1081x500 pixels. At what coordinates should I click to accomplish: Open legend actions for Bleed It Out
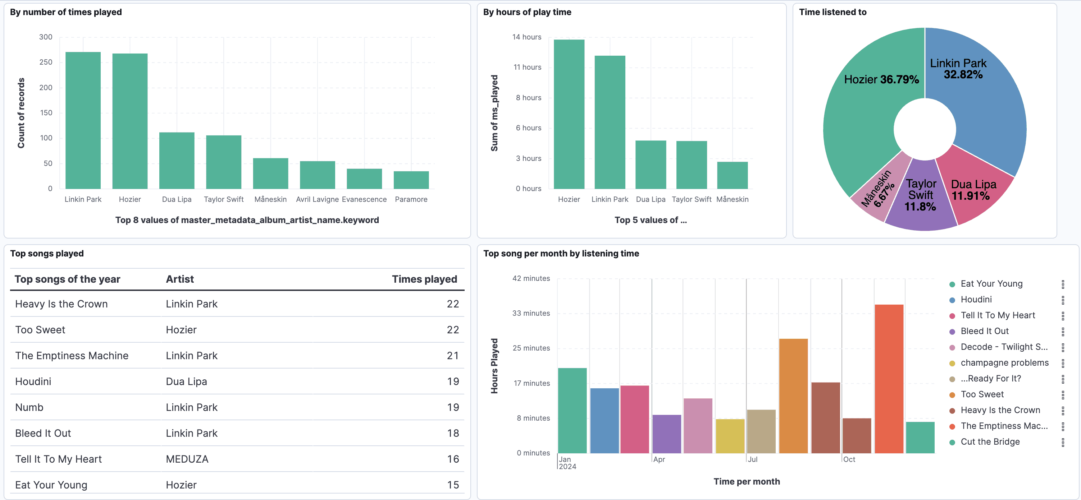1063,331
